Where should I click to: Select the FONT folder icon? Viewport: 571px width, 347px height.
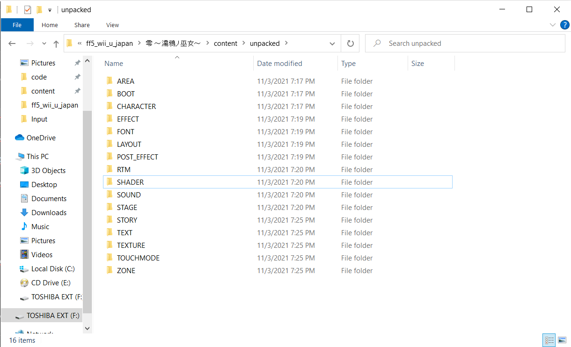pos(109,131)
